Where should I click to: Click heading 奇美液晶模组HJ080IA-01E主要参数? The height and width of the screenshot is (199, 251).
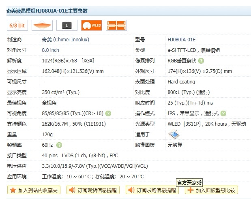click(x=47, y=11)
